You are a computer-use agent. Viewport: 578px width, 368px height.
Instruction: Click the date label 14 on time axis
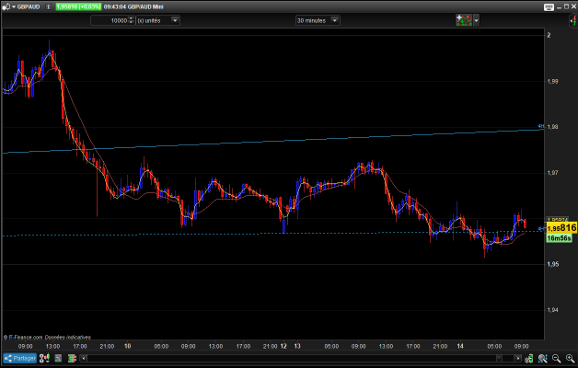(460, 346)
